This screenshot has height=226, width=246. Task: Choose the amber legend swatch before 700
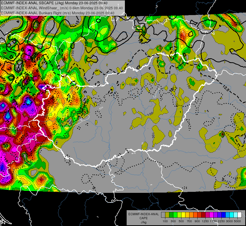[x=187, y=215]
